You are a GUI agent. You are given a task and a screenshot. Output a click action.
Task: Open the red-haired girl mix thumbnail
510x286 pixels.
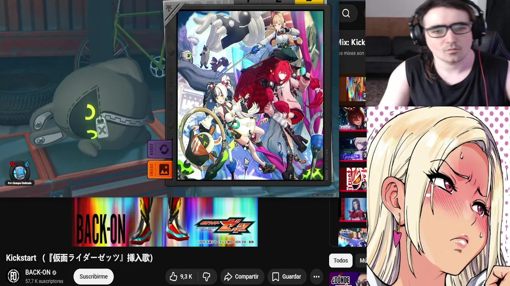(353, 118)
